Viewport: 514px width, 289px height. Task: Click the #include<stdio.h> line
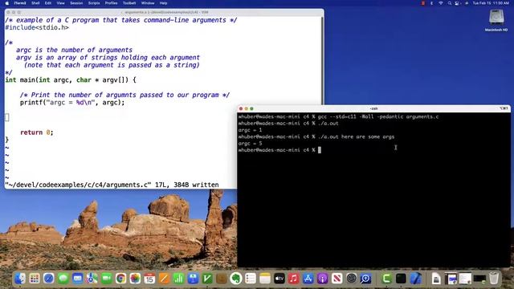click(37, 27)
